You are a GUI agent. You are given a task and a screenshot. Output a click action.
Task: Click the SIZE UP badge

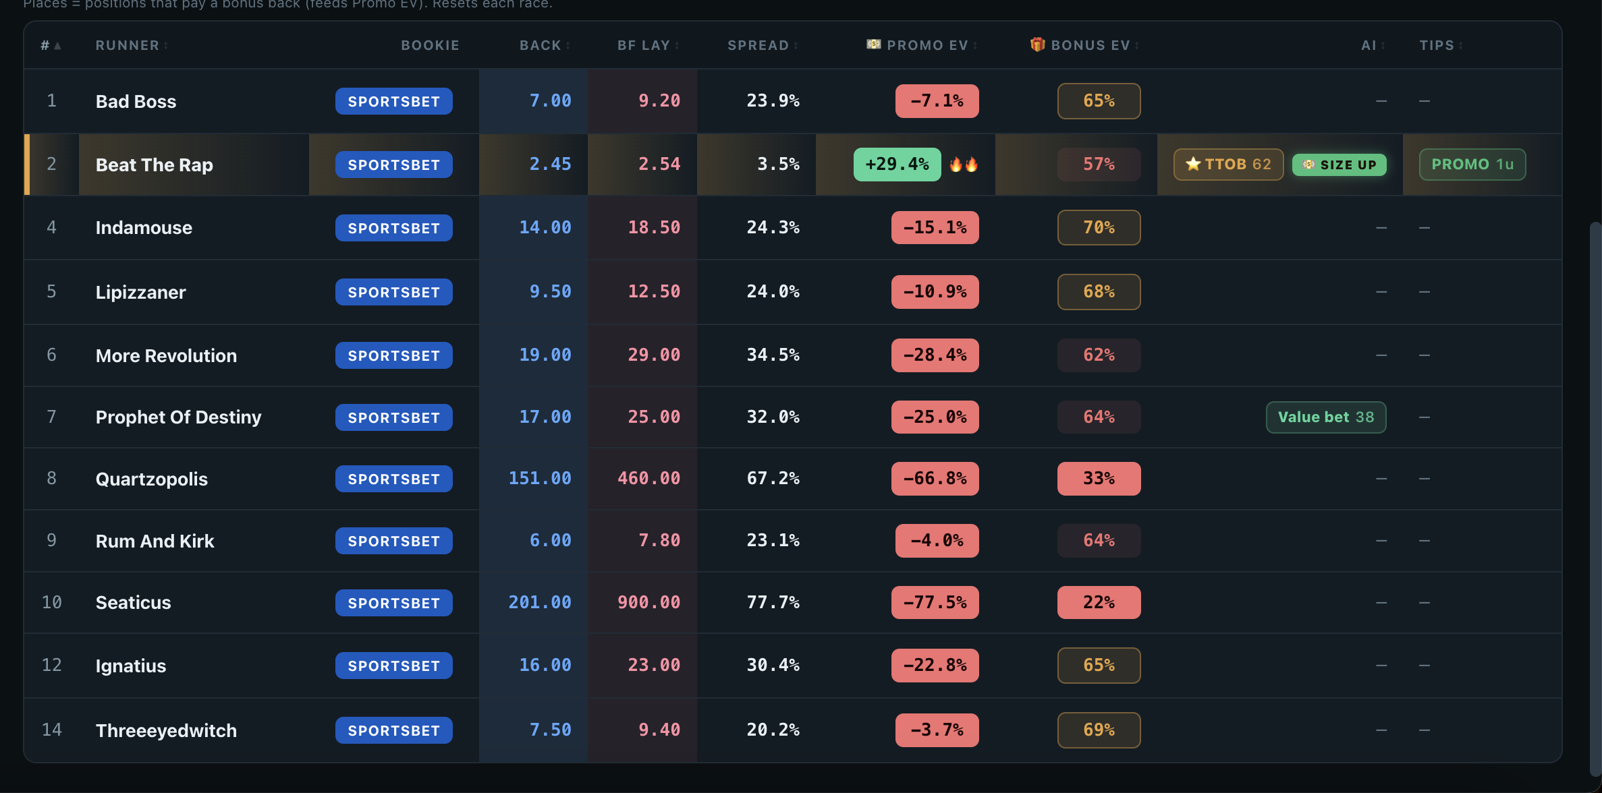click(x=1339, y=165)
